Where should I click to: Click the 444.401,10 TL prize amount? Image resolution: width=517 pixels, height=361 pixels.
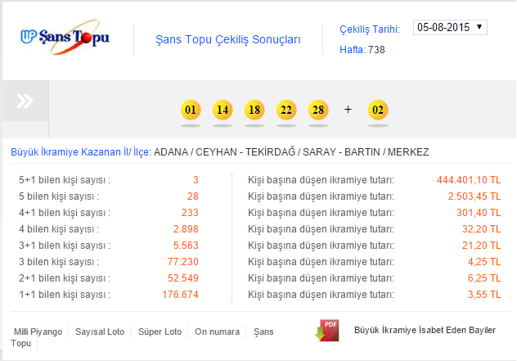(x=469, y=180)
